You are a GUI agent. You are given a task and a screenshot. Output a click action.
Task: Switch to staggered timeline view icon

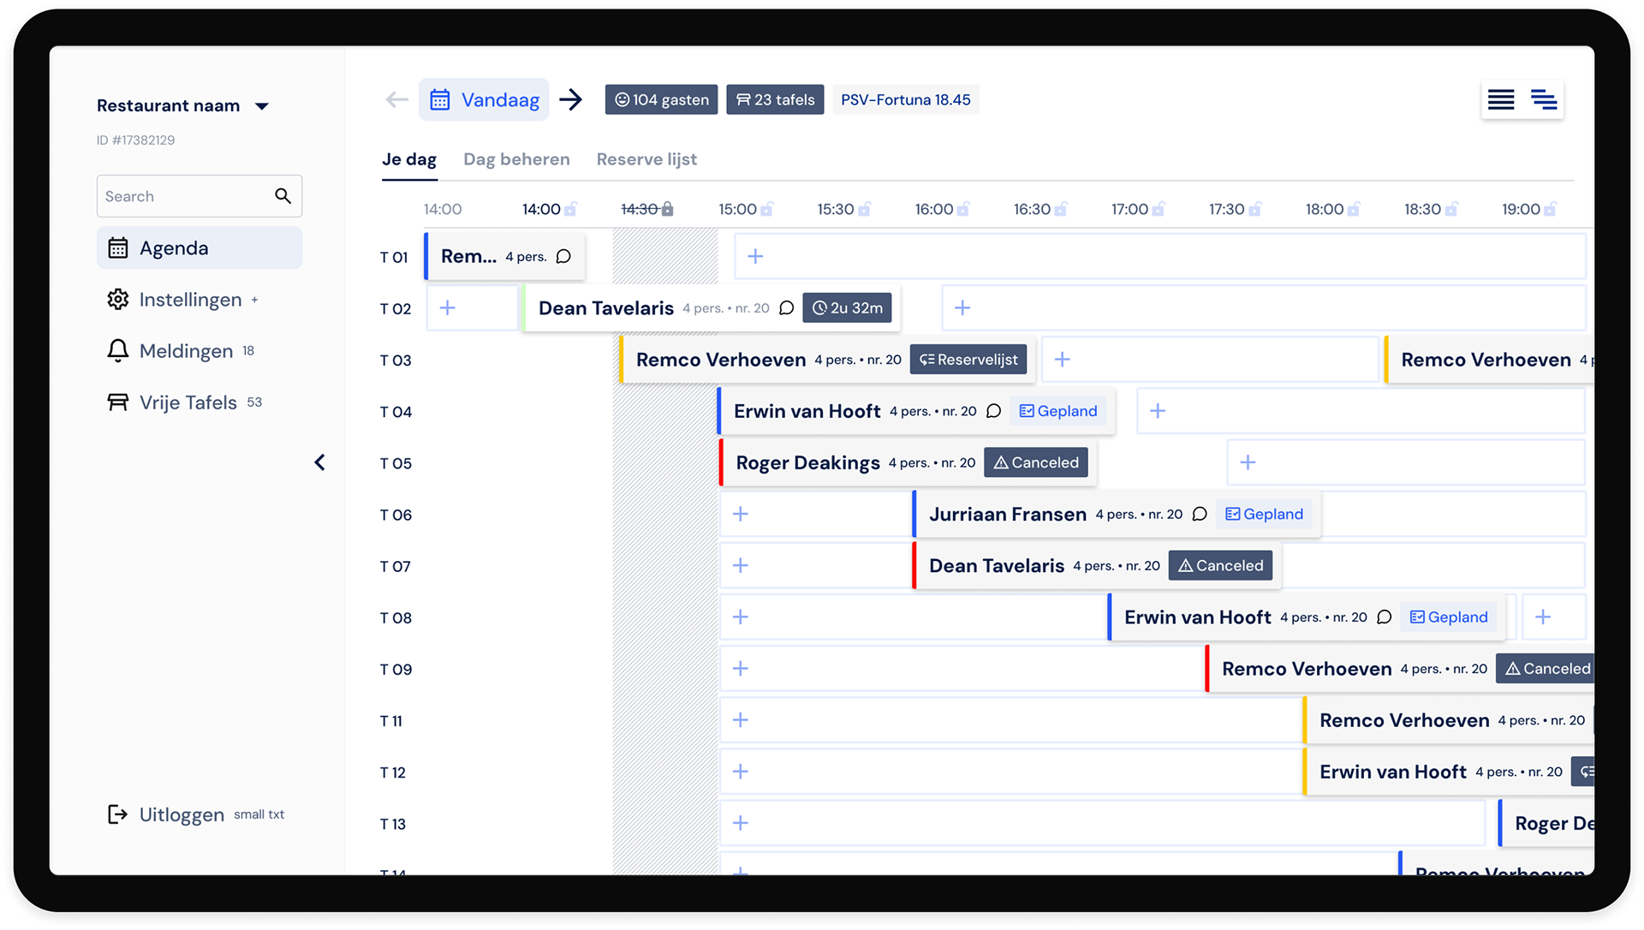1544,99
